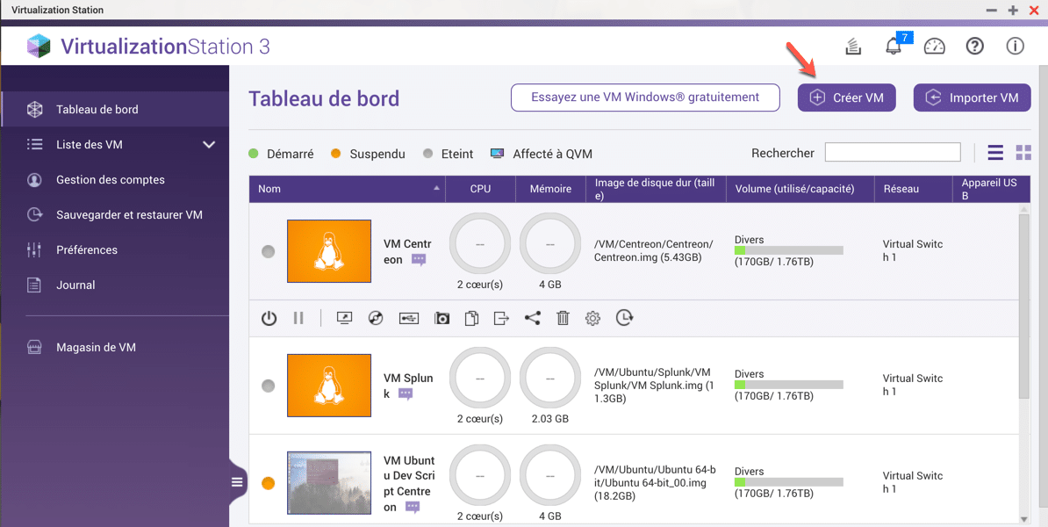The height and width of the screenshot is (527, 1048).
Task: Click the Mémoire column header
Action: click(550, 189)
